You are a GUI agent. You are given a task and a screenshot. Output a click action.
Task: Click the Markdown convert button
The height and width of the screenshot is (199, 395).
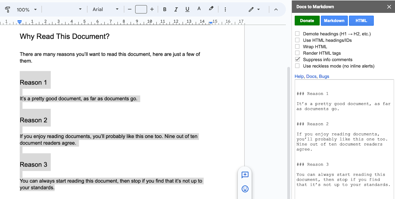pos(334,21)
